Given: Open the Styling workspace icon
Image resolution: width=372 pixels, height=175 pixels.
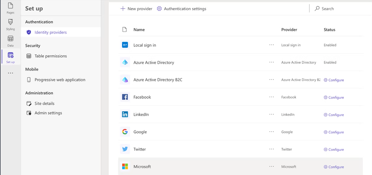Looking at the screenshot, I should click(10, 25).
